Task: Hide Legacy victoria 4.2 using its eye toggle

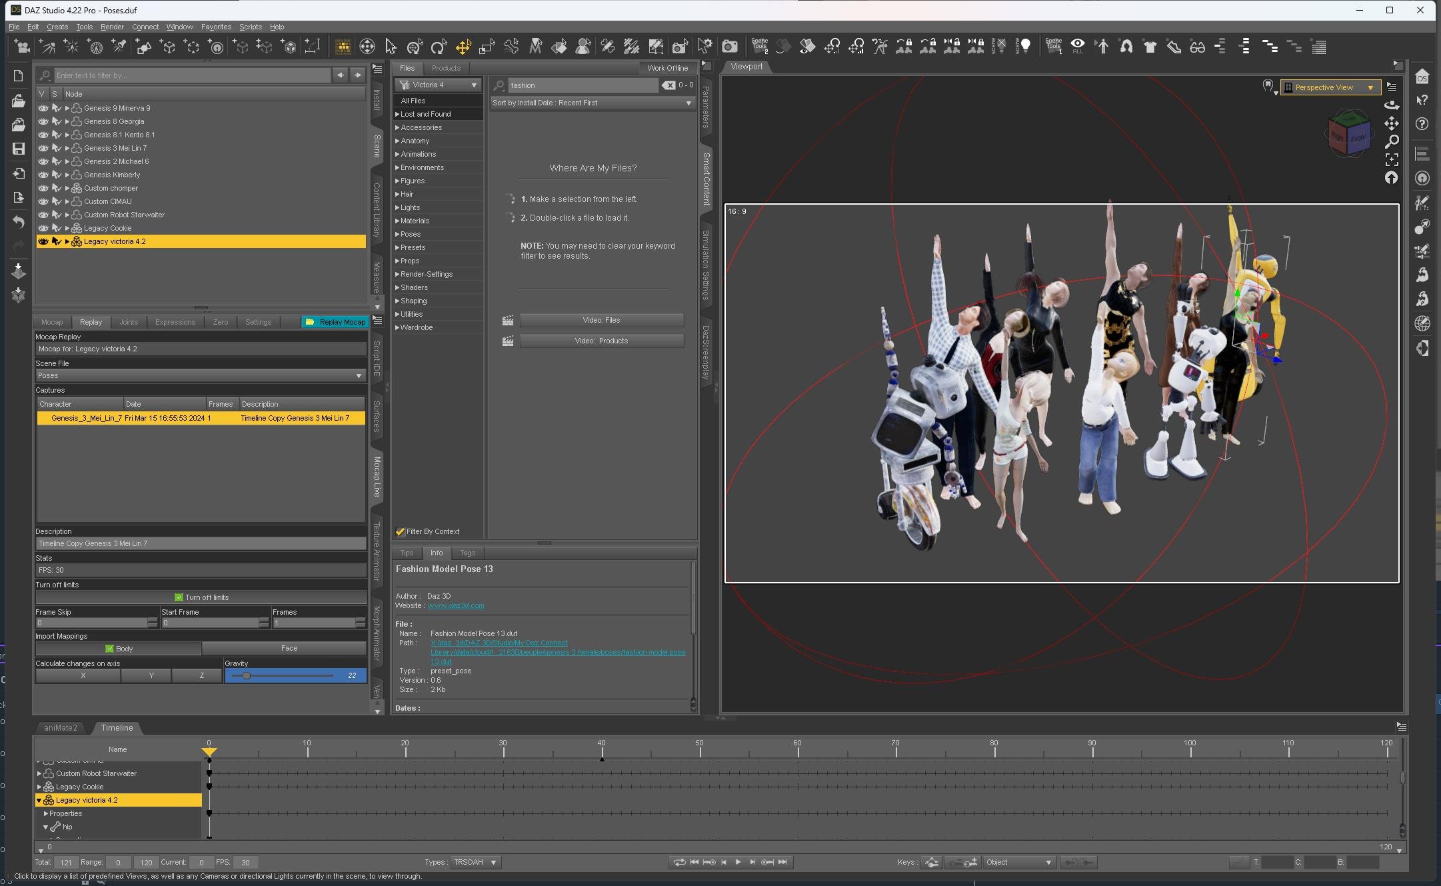Action: 42,241
